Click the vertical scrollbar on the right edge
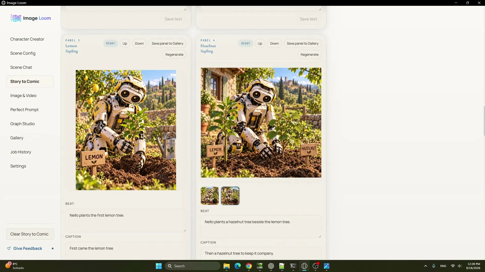 (484, 121)
